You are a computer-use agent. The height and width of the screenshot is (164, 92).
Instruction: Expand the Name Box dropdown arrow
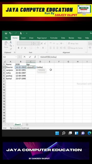tap(16, 57)
